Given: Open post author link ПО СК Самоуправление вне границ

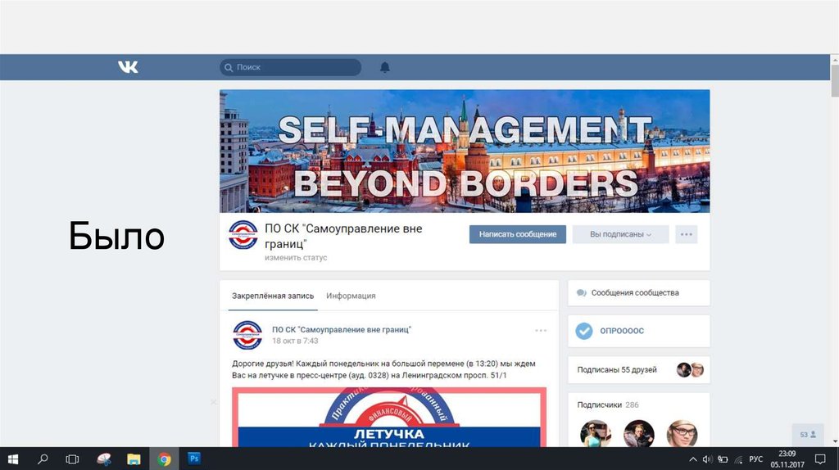Looking at the screenshot, I should pos(342,329).
